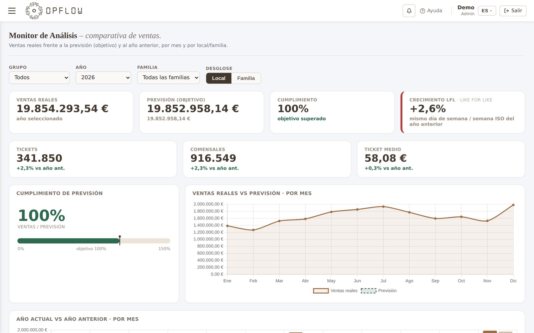Screen dimensions: 534x333
Task: Click the Salir logout button
Action: pyautogui.click(x=513, y=11)
